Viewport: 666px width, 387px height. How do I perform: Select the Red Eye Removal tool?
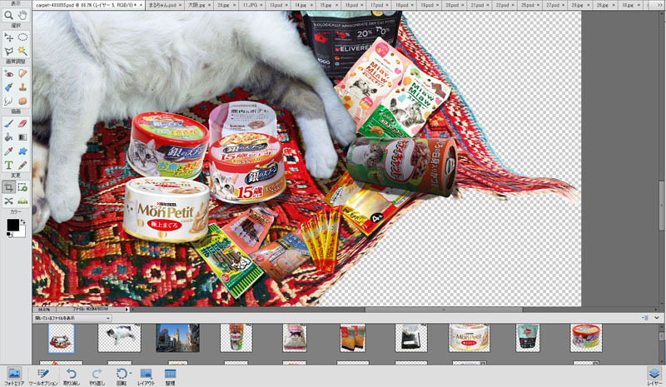coord(8,74)
